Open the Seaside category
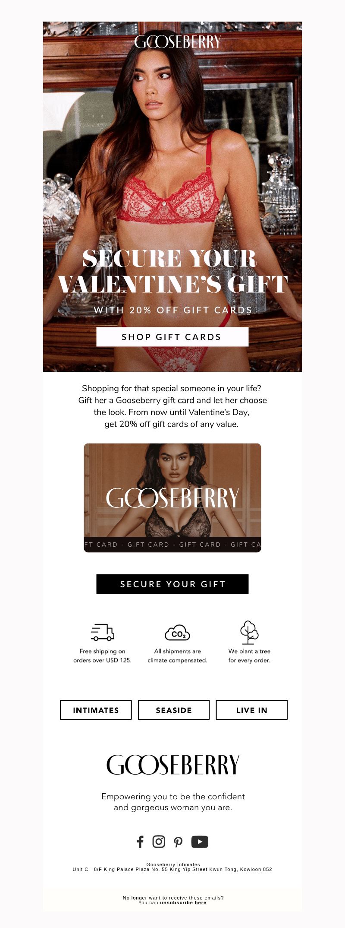 click(x=174, y=710)
